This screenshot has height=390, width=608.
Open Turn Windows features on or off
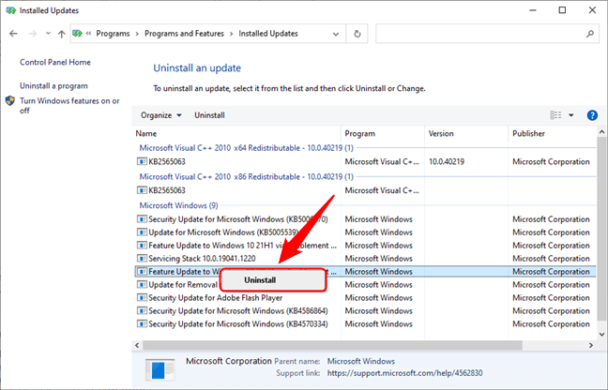click(69, 105)
